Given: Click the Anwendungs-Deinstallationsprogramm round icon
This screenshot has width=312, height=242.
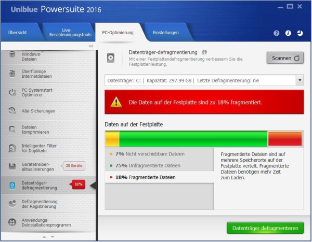Looking at the screenshot, I should point(12,222).
